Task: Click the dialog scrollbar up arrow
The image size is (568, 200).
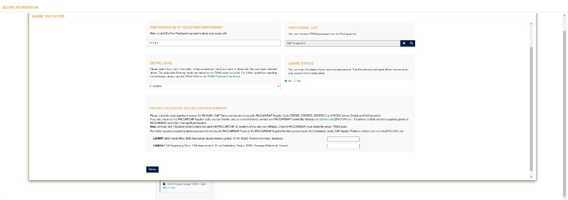Action: point(532,24)
